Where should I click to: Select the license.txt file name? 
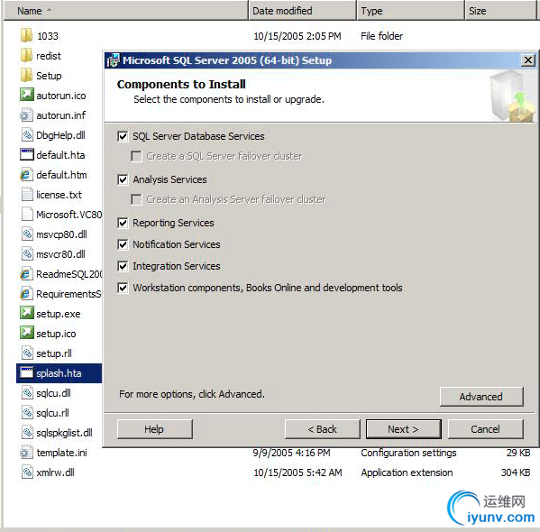tap(59, 195)
